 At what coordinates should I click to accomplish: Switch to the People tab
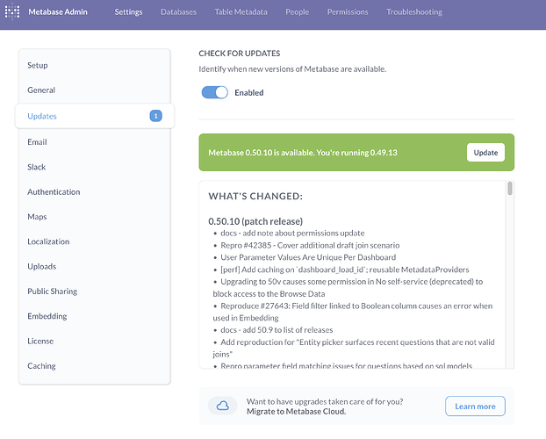(x=298, y=11)
